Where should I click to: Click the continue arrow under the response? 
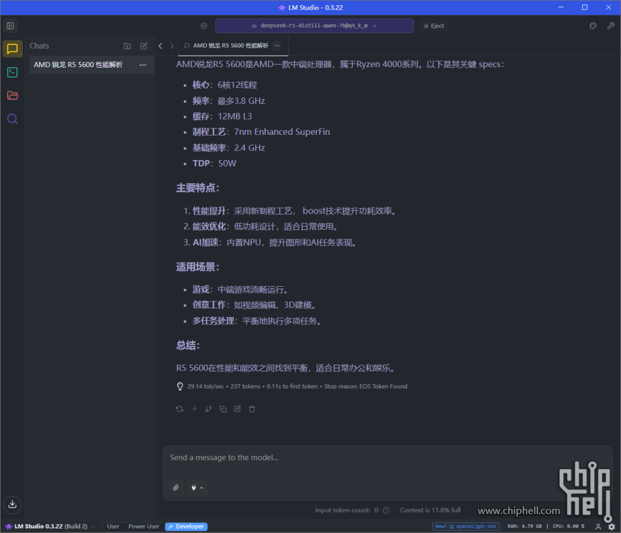click(194, 409)
